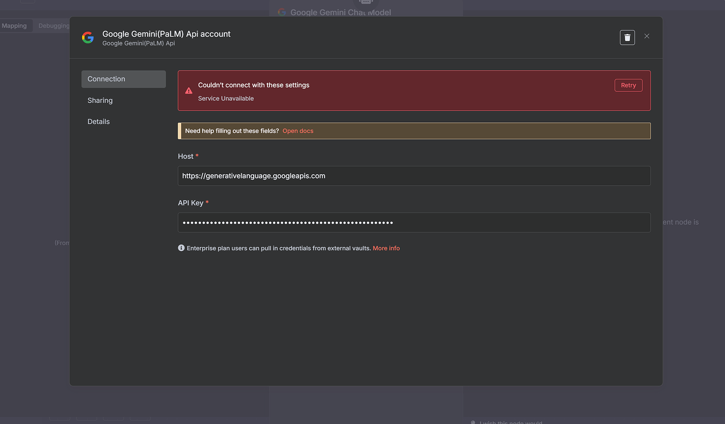Switch to the Sharing tab
The image size is (725, 424).
[100, 100]
